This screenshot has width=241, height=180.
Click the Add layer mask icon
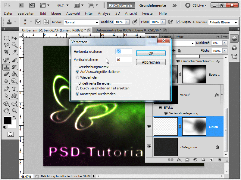(x=187, y=160)
